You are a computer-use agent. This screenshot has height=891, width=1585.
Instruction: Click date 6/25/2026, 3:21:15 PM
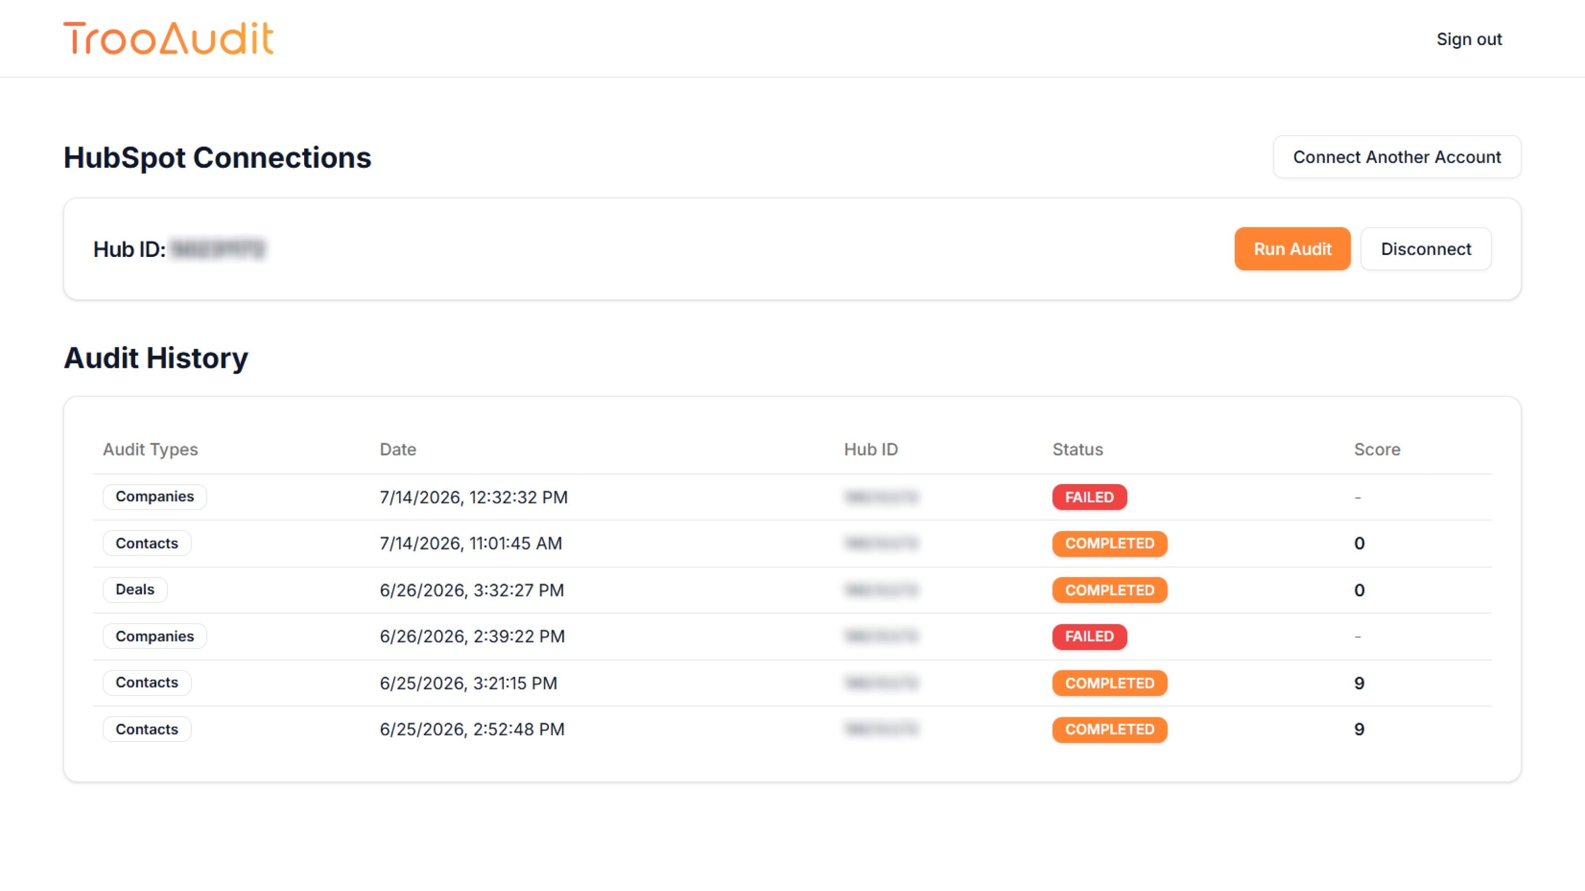click(x=468, y=683)
